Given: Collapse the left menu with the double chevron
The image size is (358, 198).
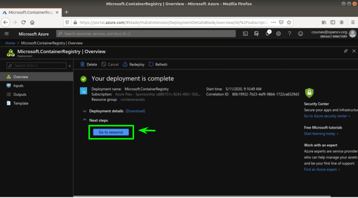Looking at the screenshot, I should point(70,66).
